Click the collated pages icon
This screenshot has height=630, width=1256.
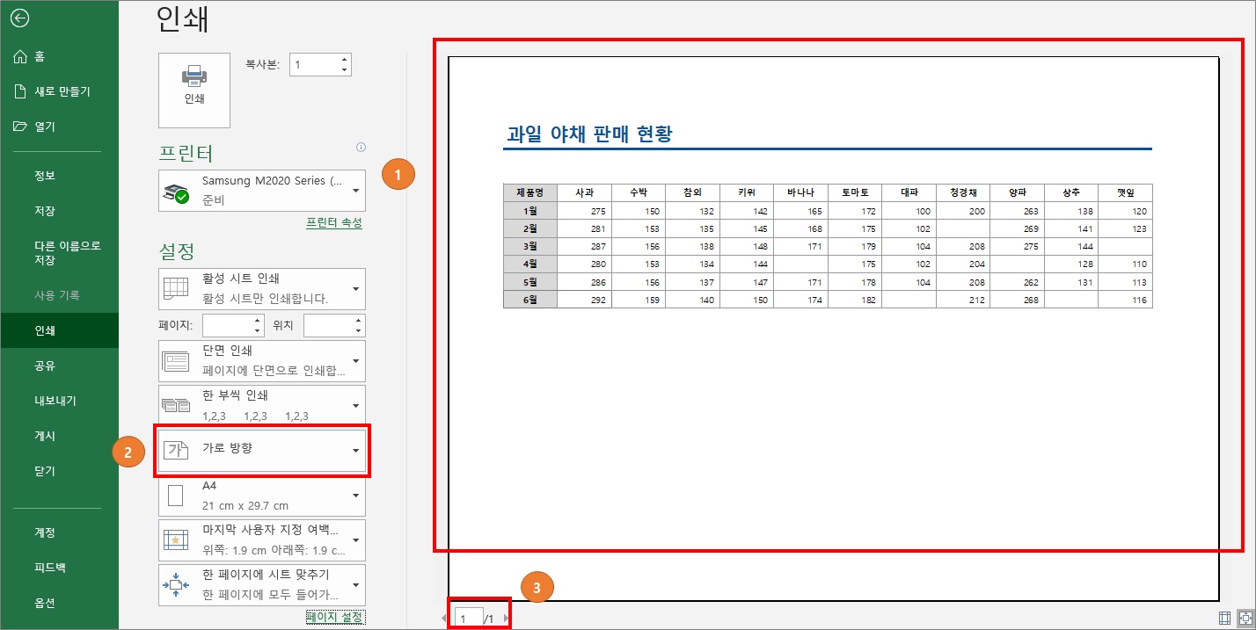(x=176, y=405)
